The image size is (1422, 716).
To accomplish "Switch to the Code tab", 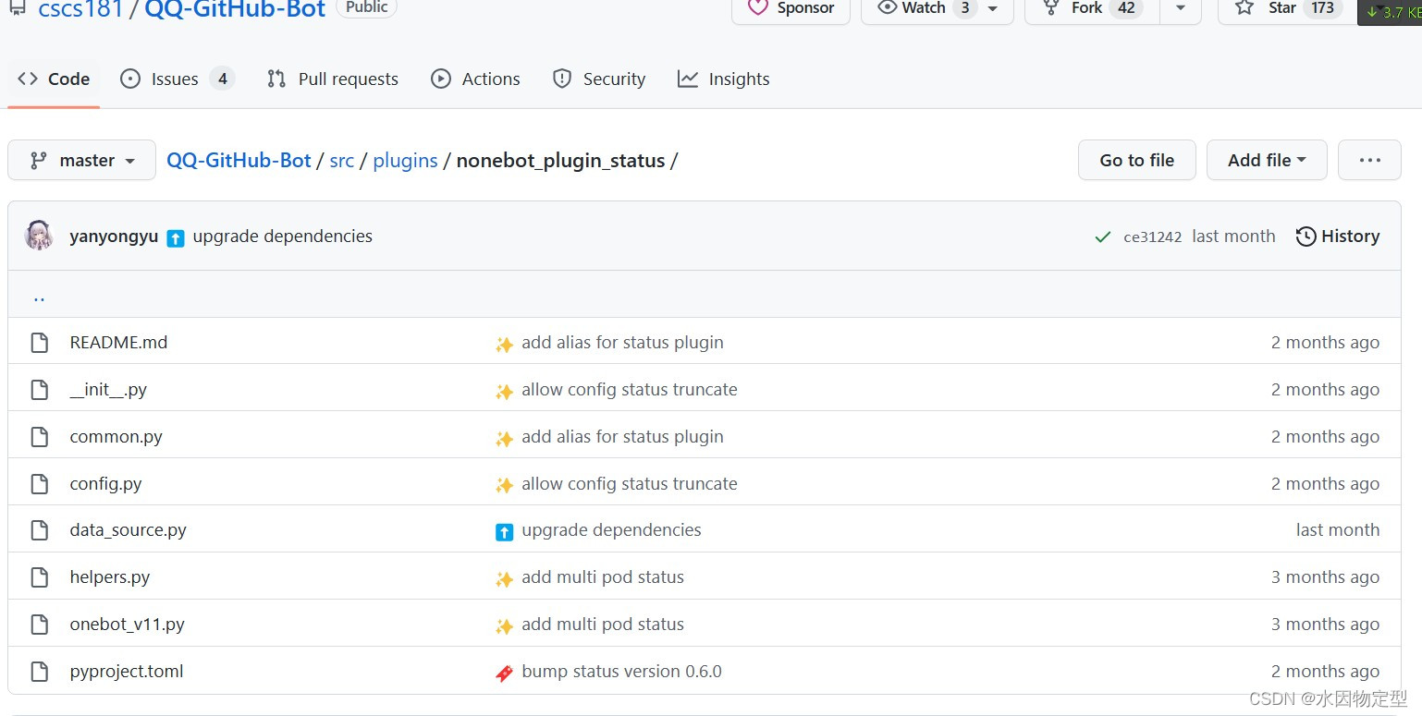I will point(54,79).
